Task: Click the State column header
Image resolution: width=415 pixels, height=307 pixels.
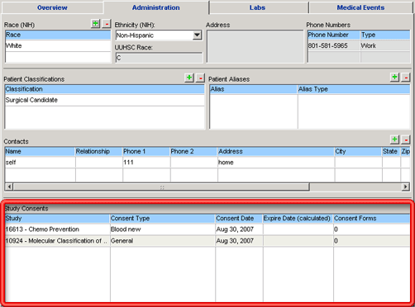Action: 391,152
